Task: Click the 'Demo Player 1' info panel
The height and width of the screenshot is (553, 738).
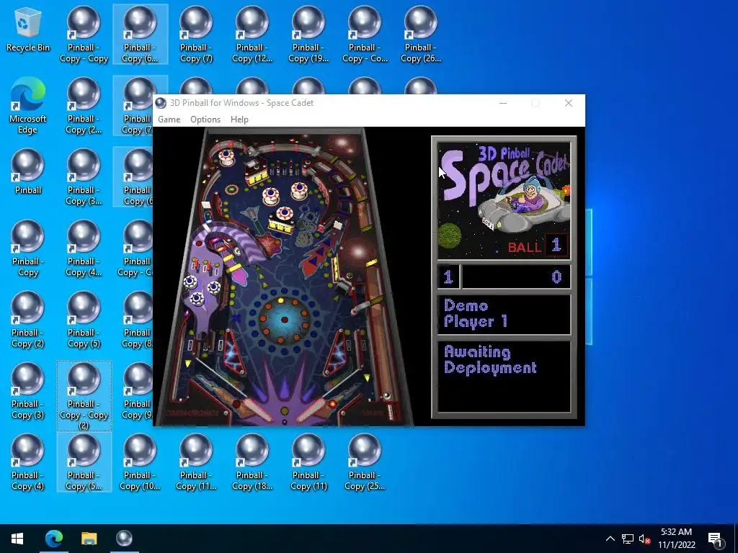Action: 504,314
